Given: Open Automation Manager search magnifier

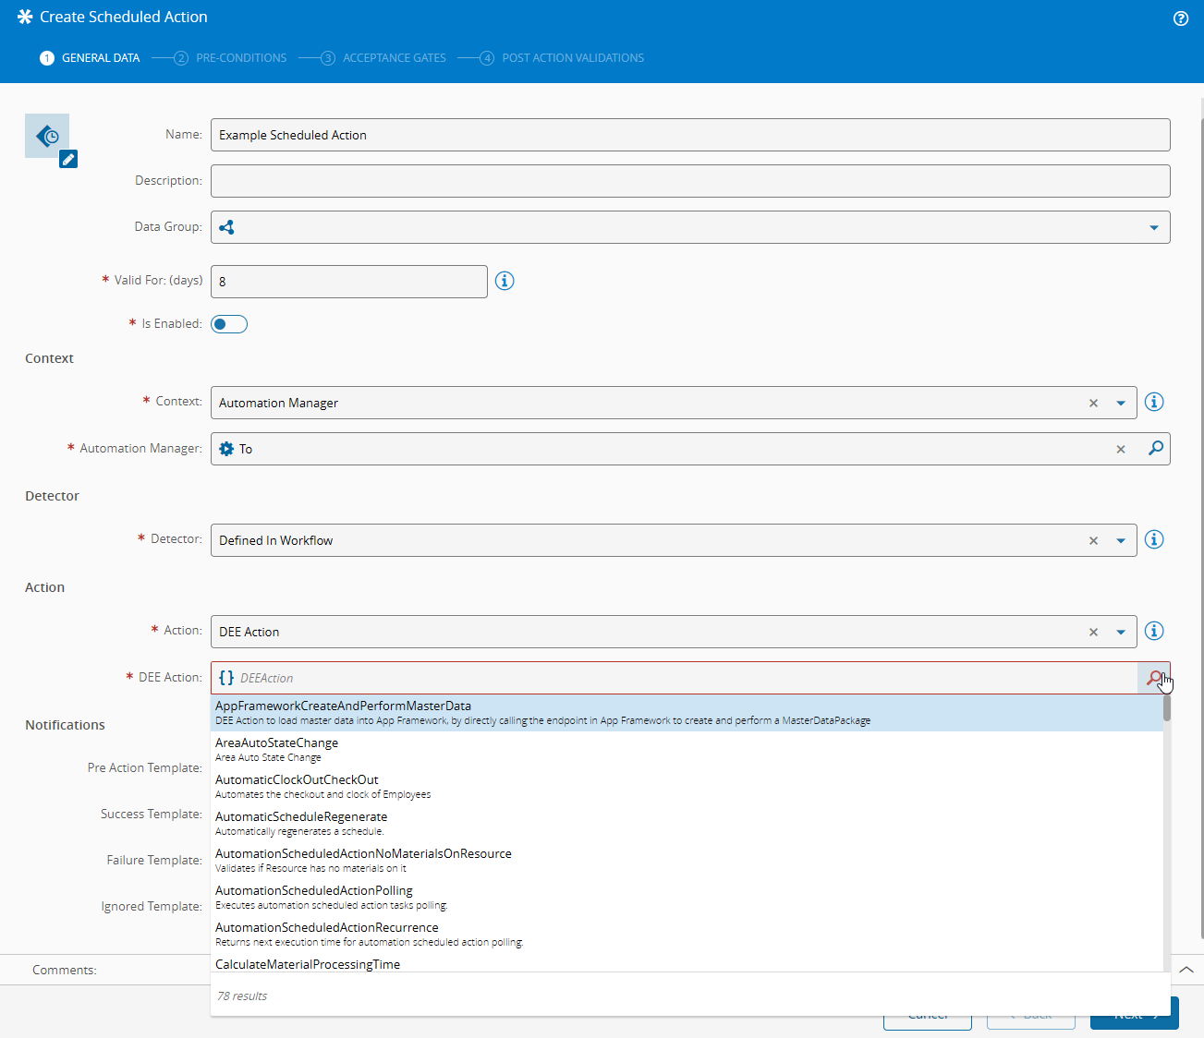Looking at the screenshot, I should (x=1155, y=448).
